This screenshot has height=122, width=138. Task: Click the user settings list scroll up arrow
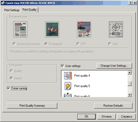click(x=130, y=72)
